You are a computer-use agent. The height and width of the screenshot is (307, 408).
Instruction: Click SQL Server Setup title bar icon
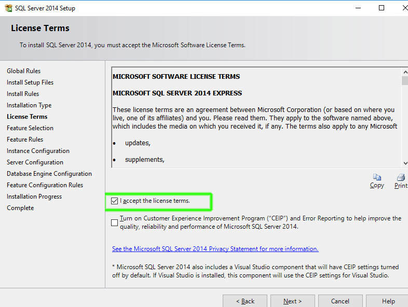click(8, 8)
